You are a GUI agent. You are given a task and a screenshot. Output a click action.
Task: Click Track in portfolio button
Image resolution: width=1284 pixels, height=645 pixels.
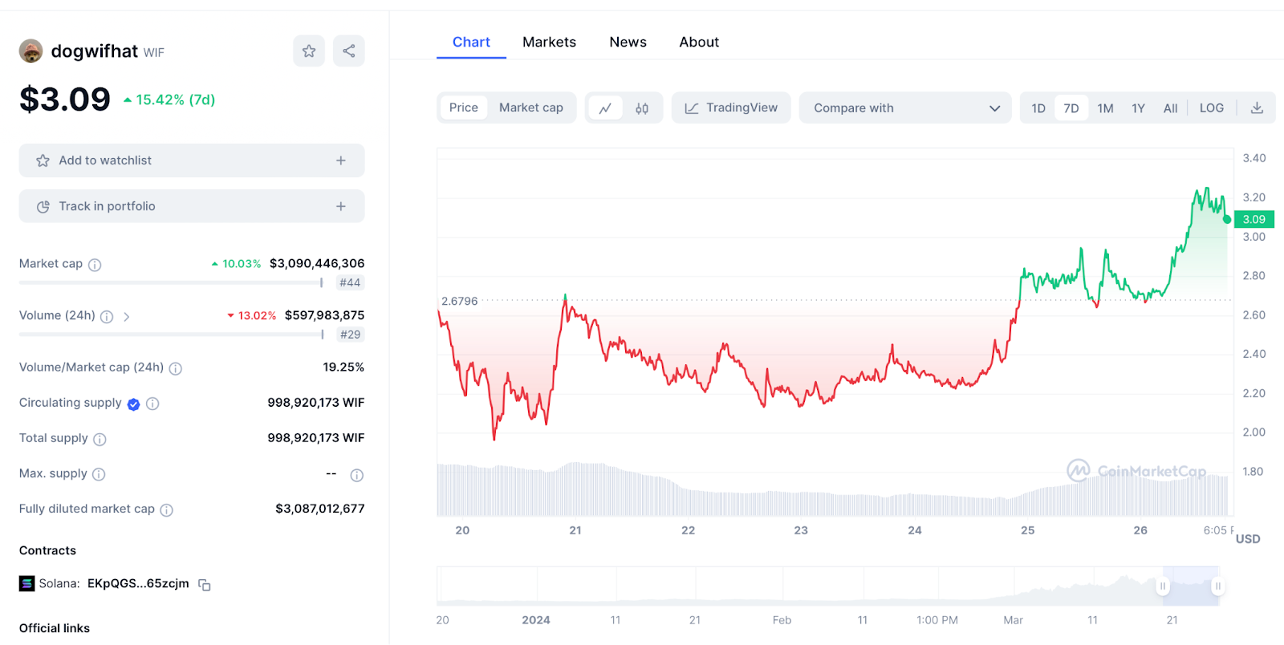[x=192, y=206]
